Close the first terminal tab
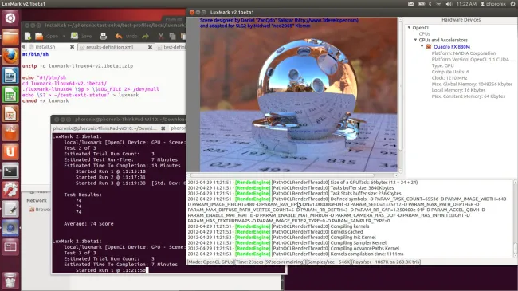518x291 pixels. tap(163, 128)
